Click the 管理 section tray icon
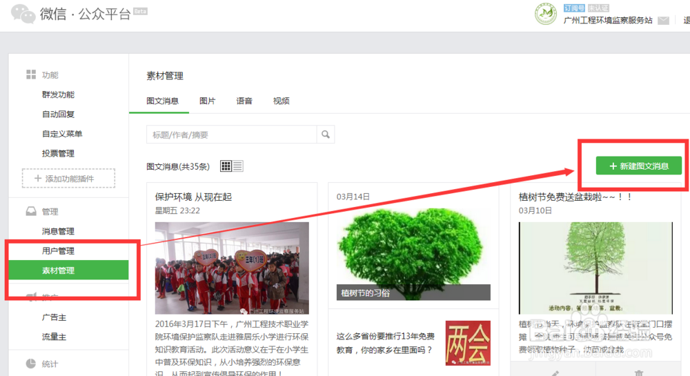Viewport: 690px width, 376px height. 31,211
